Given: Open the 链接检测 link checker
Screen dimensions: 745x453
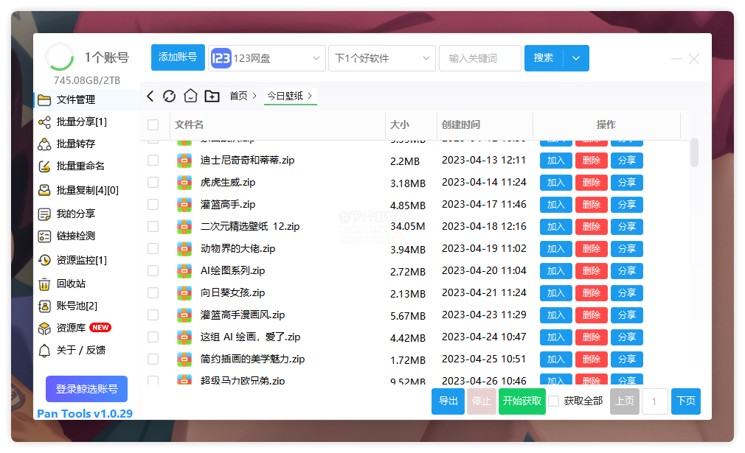Looking at the screenshot, I should [x=69, y=238].
